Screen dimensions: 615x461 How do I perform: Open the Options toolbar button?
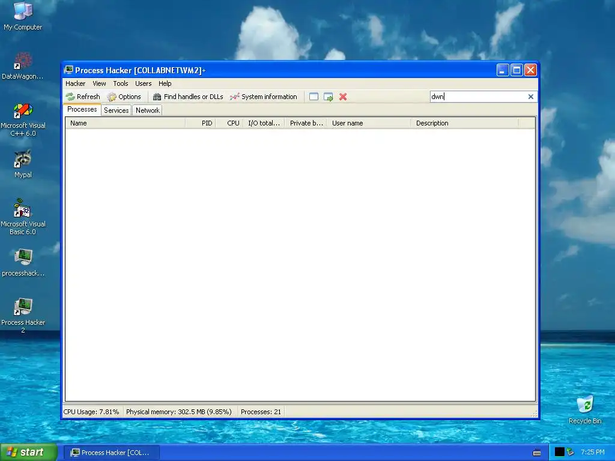124,97
